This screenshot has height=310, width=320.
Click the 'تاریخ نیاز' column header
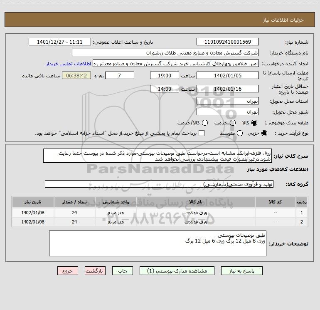33,202
